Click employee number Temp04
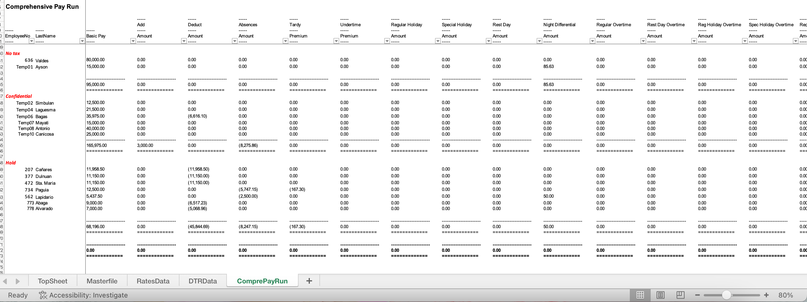 (25, 110)
